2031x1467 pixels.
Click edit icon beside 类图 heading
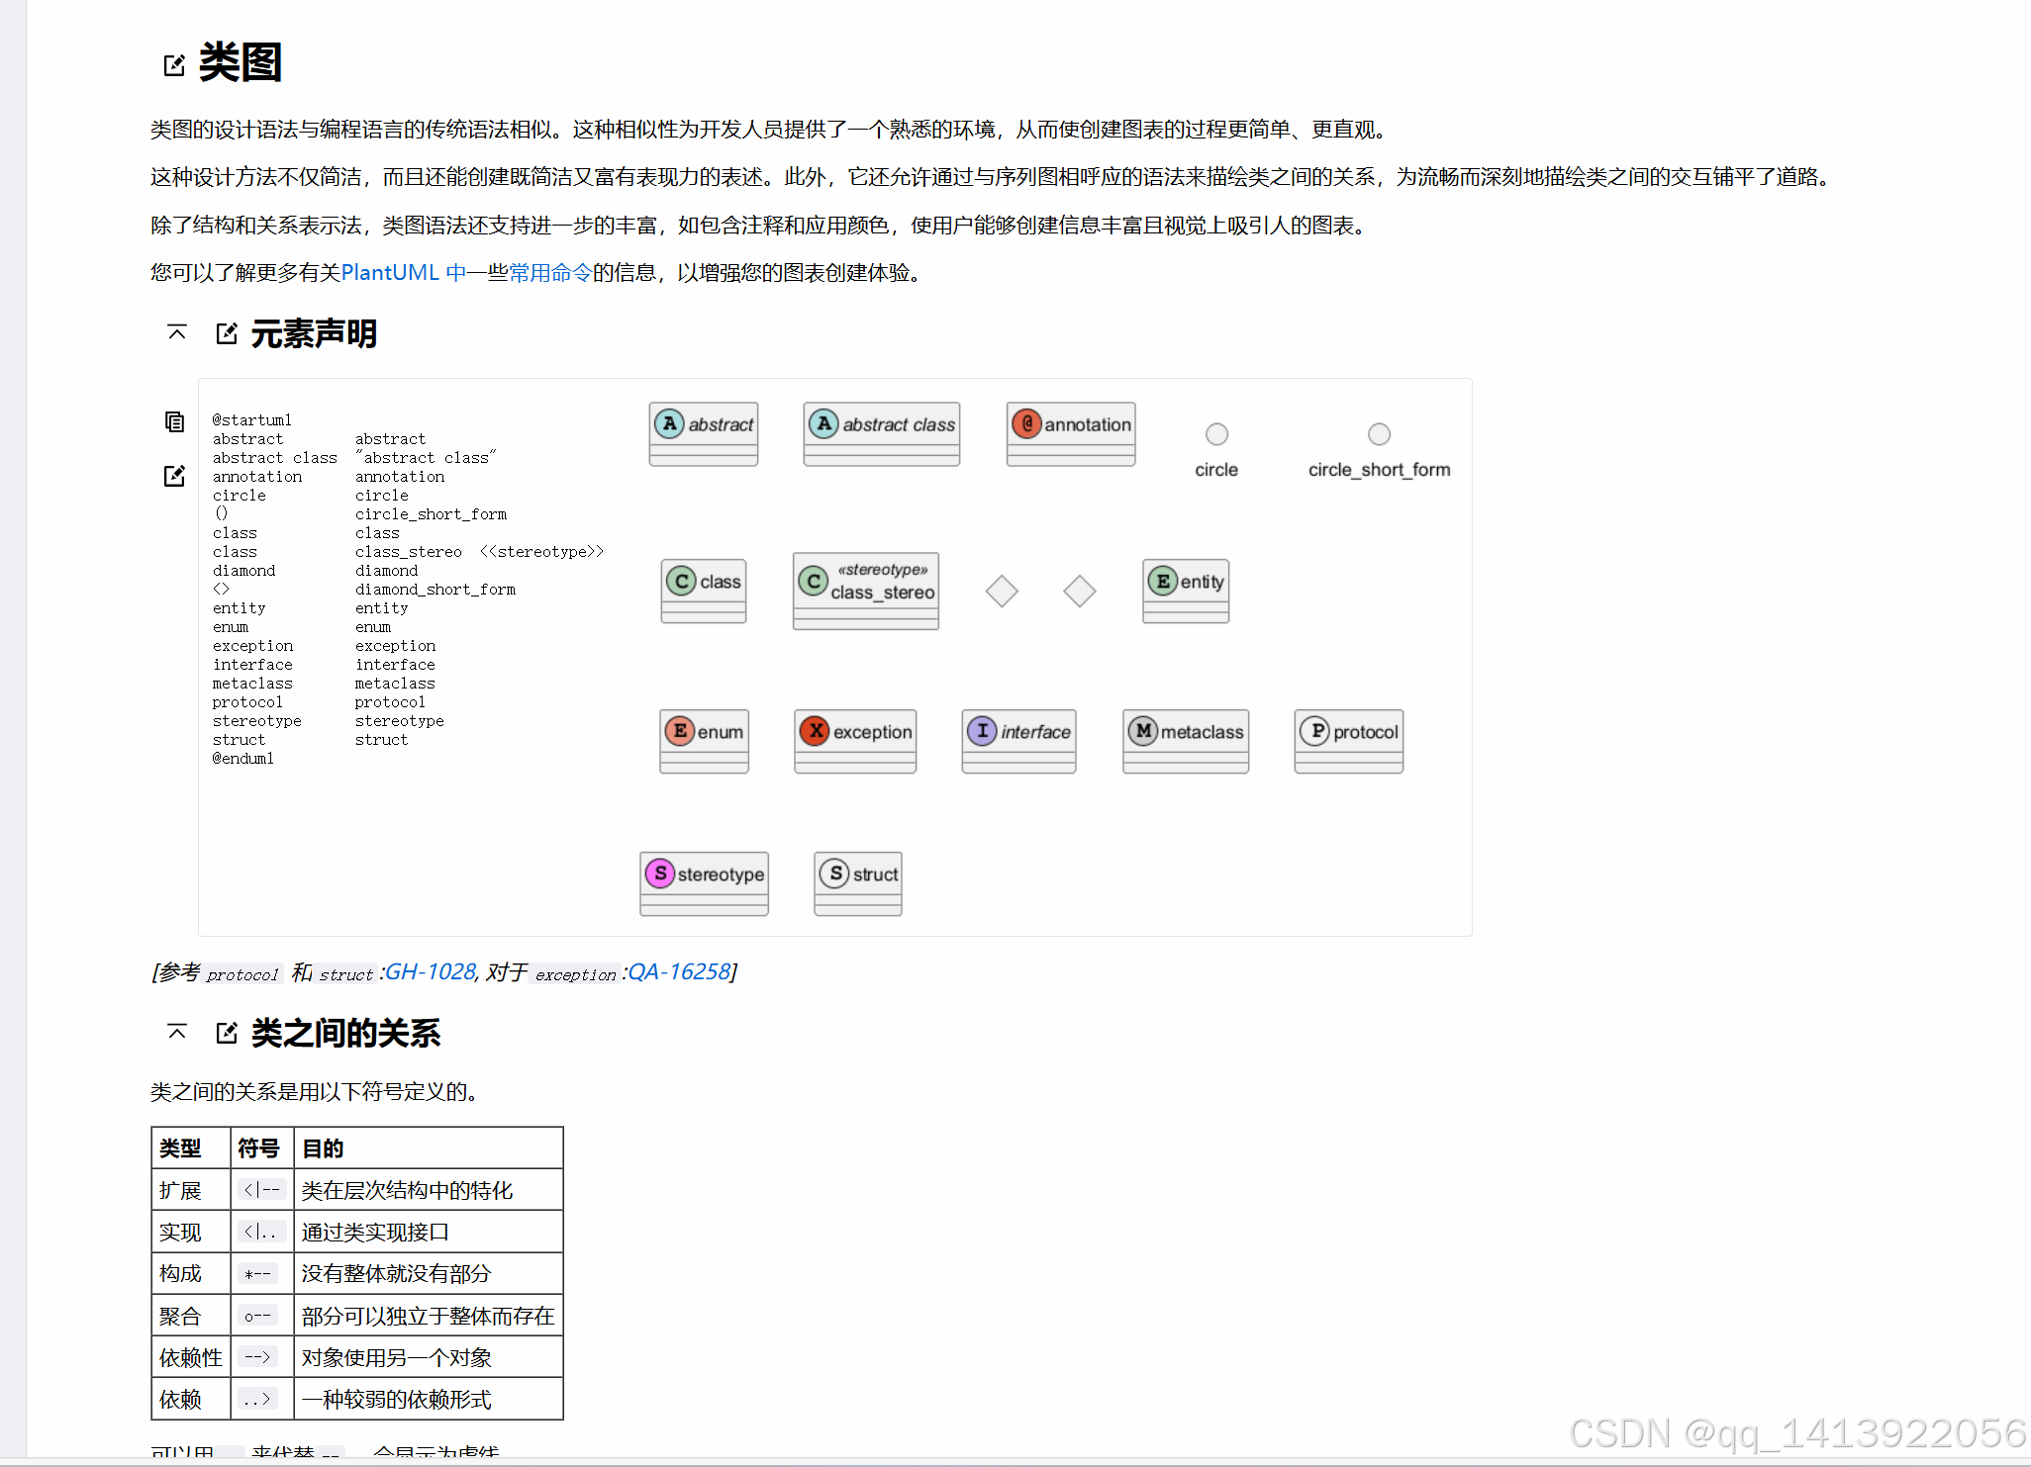click(174, 65)
